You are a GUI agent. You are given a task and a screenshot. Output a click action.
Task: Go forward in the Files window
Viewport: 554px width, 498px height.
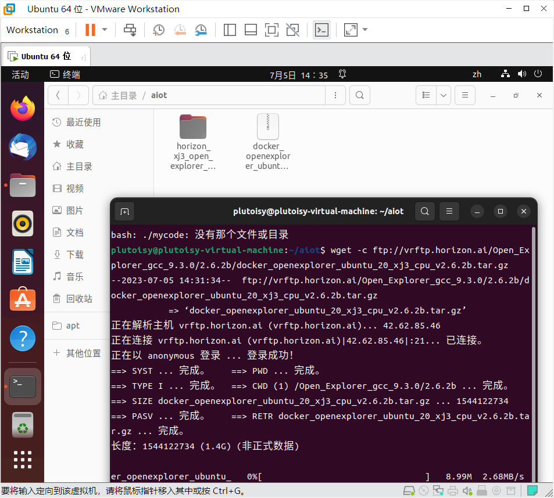[78, 95]
